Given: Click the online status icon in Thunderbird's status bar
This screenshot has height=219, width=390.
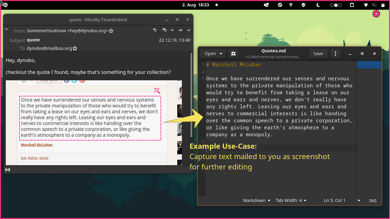Looking at the screenshot, I should [8, 170].
